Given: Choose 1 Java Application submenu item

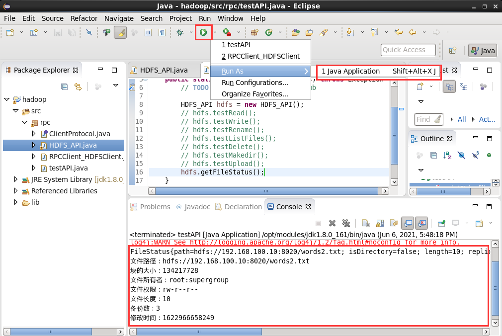Looking at the screenshot, I should coord(379,71).
